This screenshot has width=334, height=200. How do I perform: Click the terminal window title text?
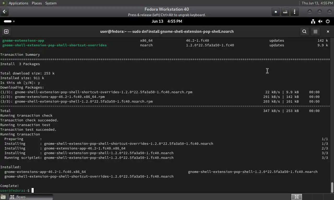(x=167, y=32)
